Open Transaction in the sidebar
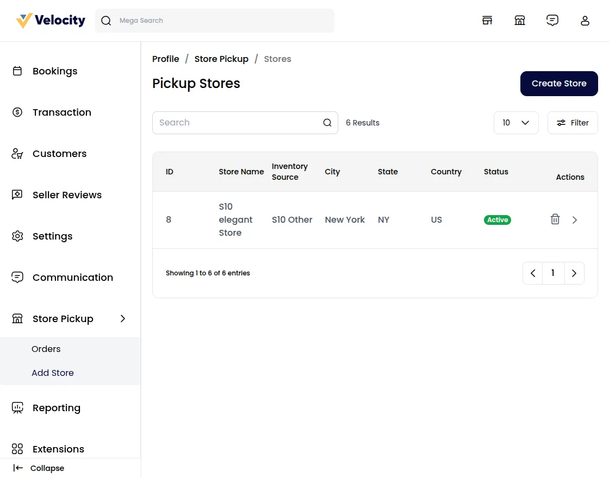 click(62, 112)
